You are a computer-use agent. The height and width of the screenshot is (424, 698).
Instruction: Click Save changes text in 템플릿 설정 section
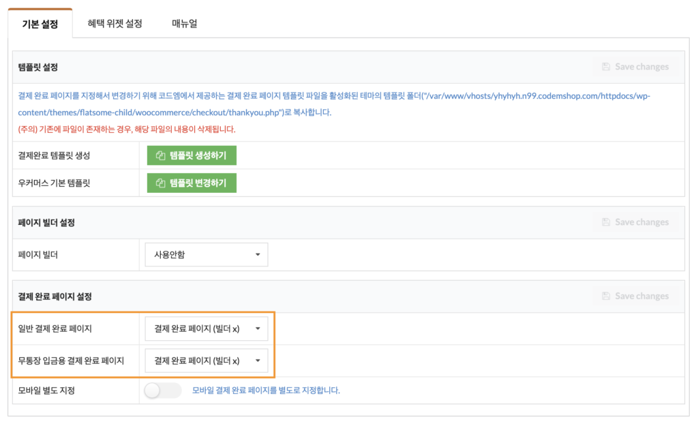[x=641, y=67]
